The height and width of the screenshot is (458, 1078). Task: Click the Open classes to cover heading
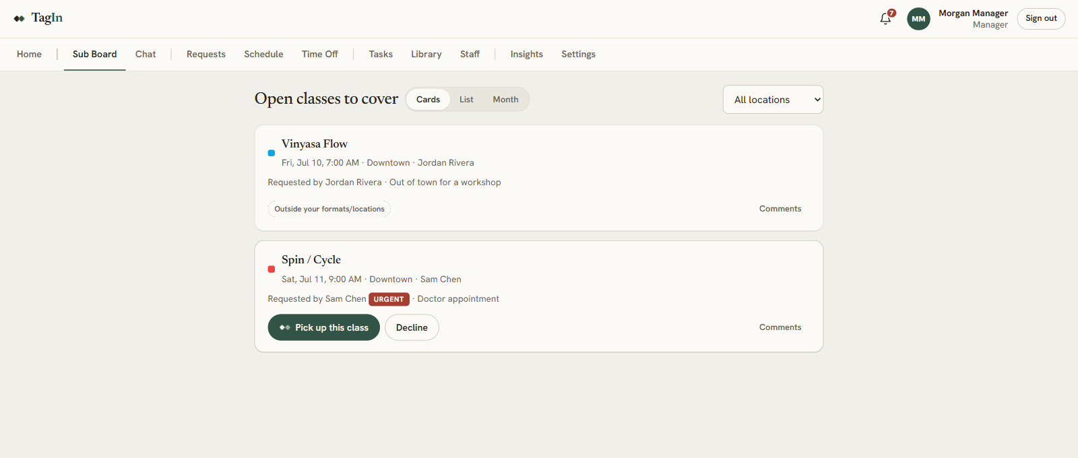click(326, 98)
